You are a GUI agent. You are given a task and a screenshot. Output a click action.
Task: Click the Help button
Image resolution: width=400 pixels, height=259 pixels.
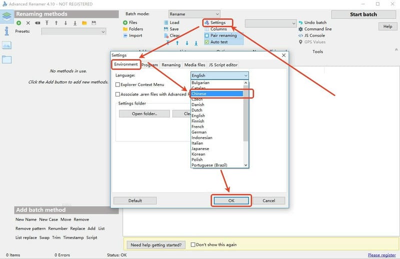tap(388, 26)
